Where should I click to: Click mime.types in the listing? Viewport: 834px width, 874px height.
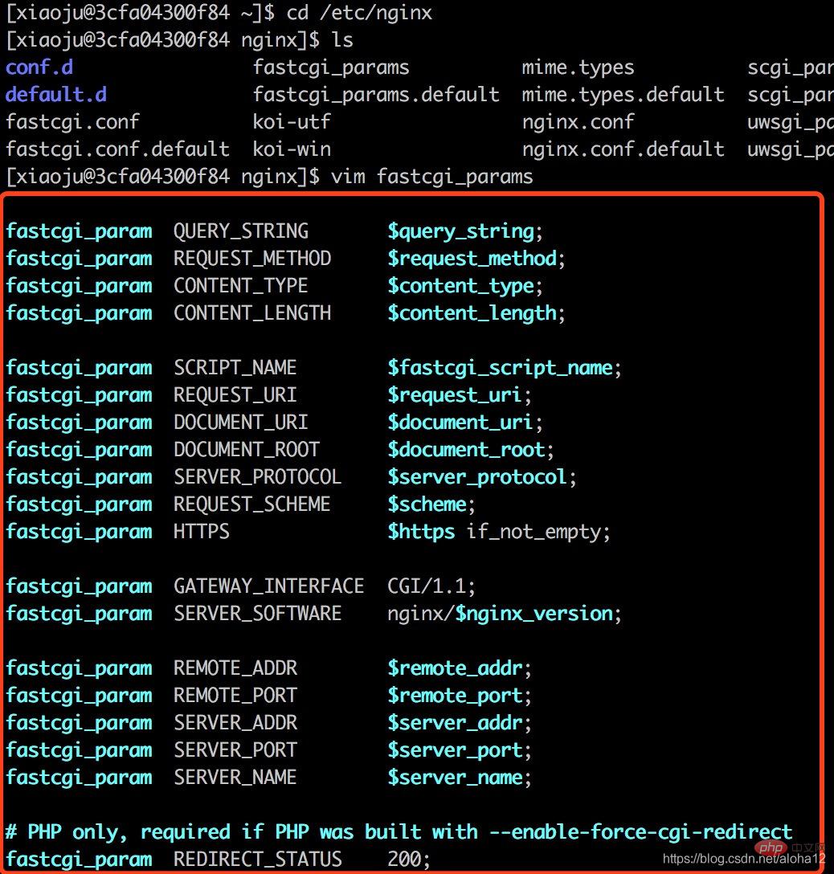point(578,68)
